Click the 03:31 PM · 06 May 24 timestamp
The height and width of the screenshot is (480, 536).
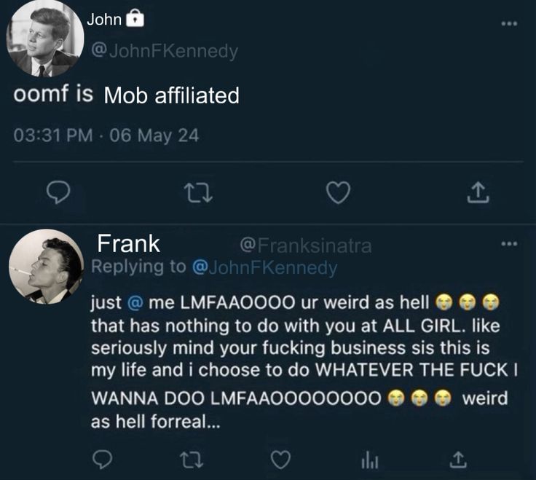click(106, 135)
